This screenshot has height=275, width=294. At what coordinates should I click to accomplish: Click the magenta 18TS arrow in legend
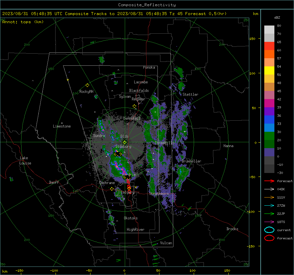coord(269,222)
